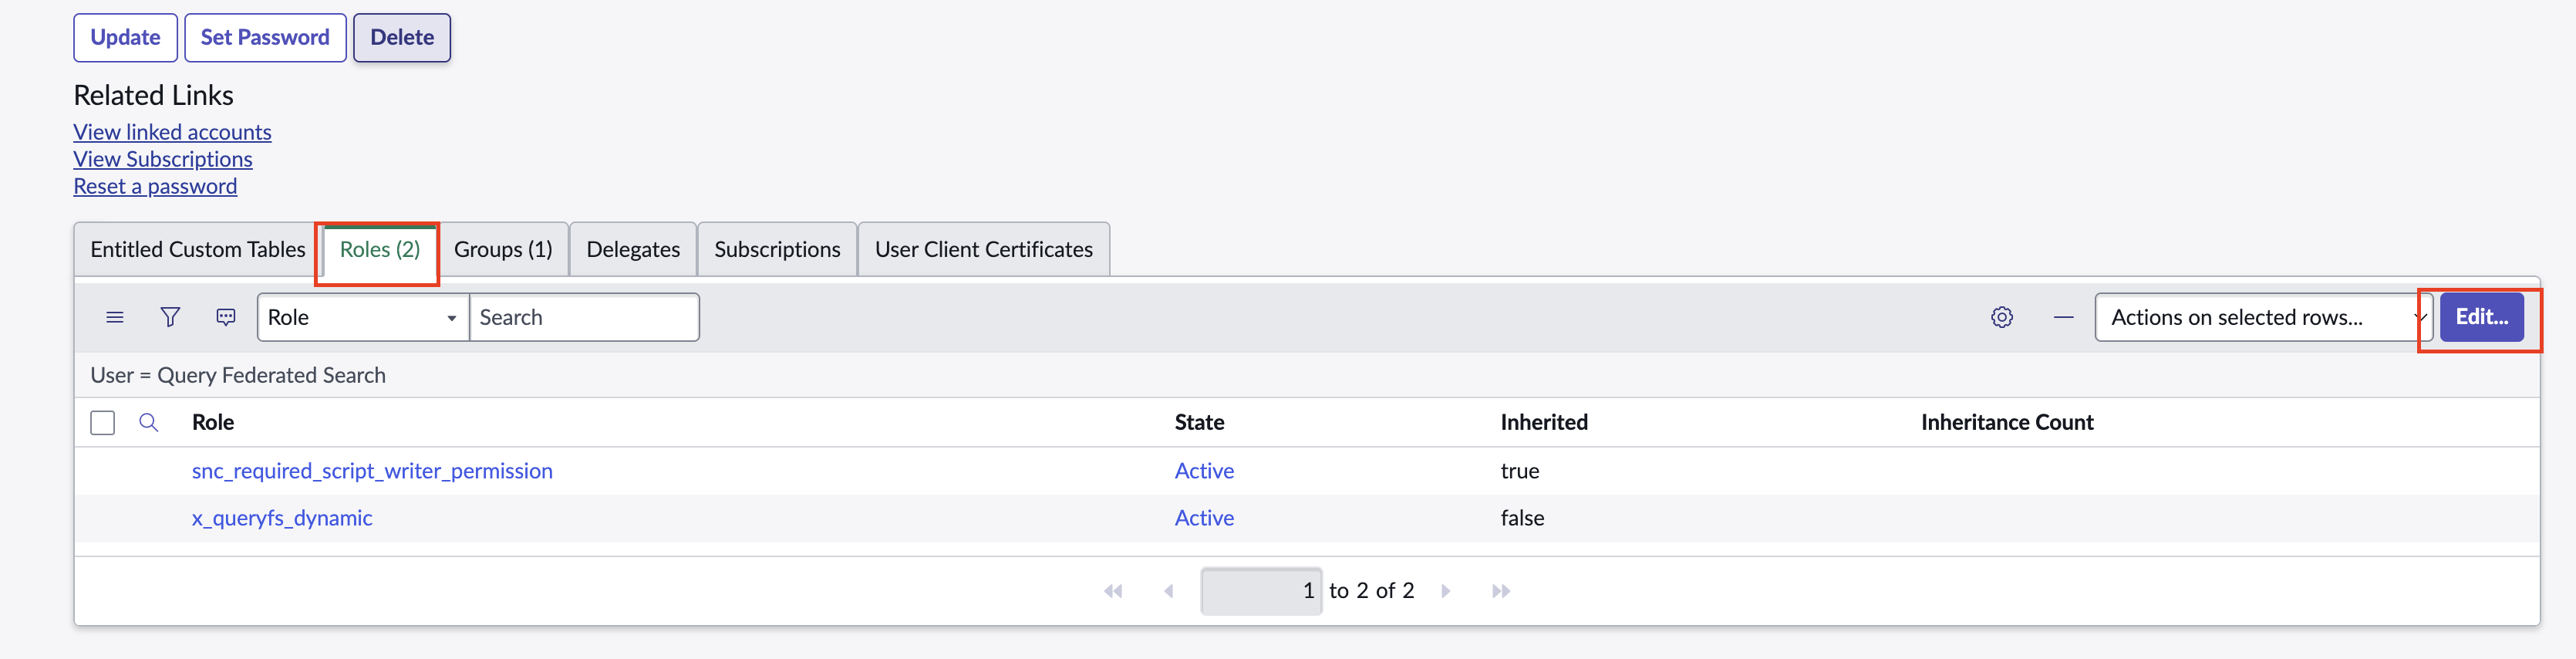2576x659 pixels.
Task: Click the Edit... button
Action: click(2482, 317)
